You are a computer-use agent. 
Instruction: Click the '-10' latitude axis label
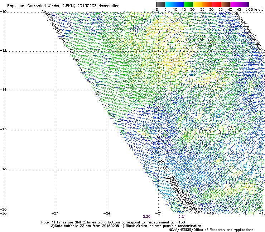(3, 12)
